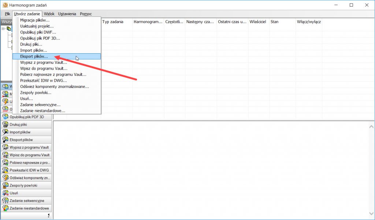Click the Opublikuj plik PDF 3D icon
The width and height of the screenshot is (375, 220).
click(x=5, y=117)
